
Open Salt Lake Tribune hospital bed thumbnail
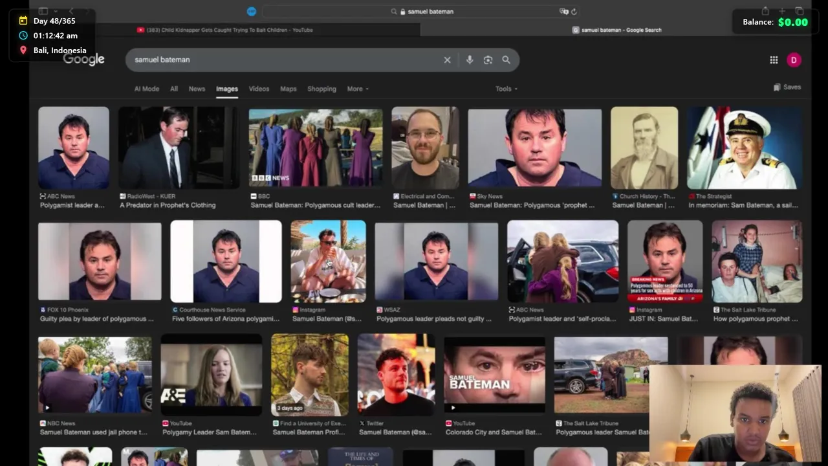point(757,261)
